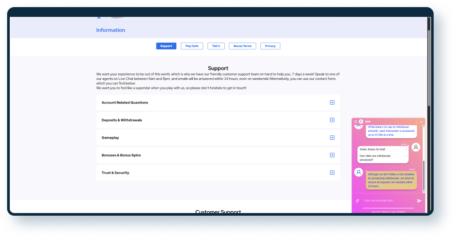The width and height of the screenshot is (455, 237).
Task: Click the attachment paperclip icon in chat
Action: tap(357, 201)
